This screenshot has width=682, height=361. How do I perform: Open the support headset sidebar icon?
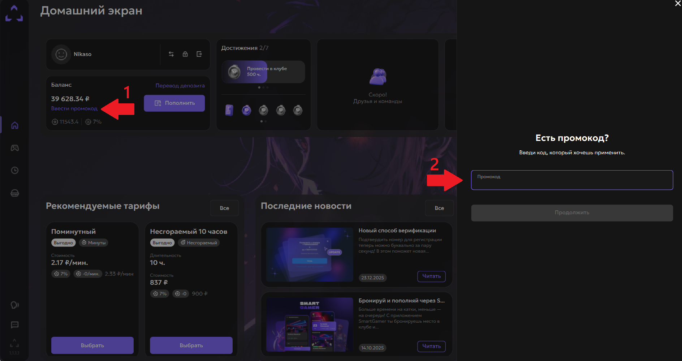coord(15,305)
